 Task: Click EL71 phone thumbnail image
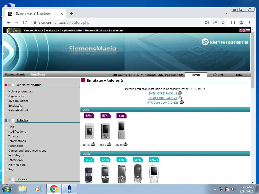click(105, 131)
